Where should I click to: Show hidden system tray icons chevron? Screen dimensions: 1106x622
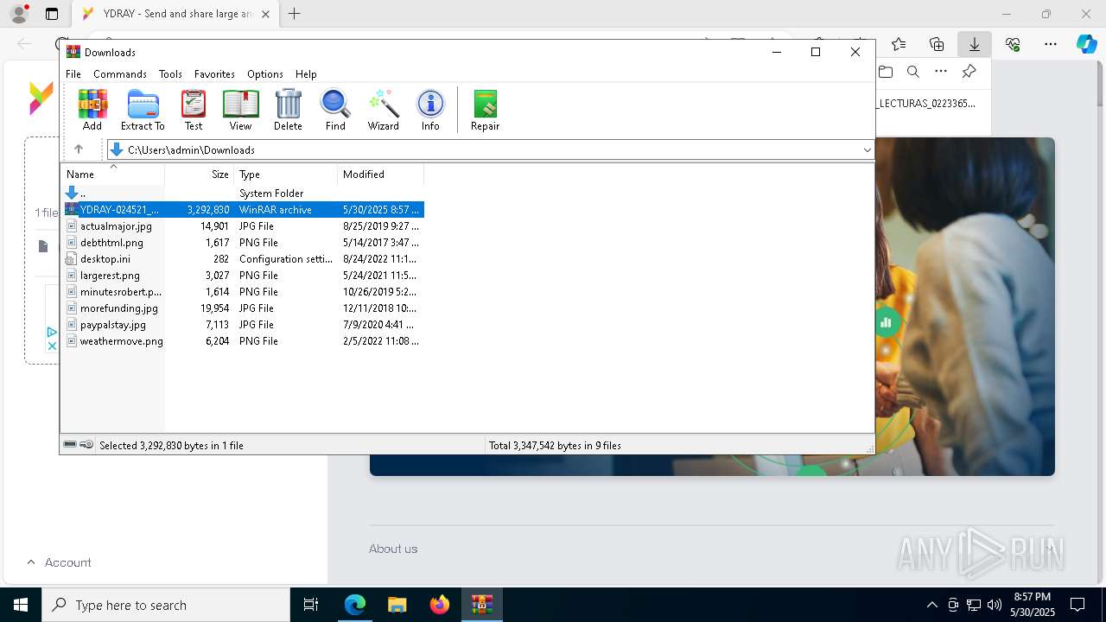931,605
